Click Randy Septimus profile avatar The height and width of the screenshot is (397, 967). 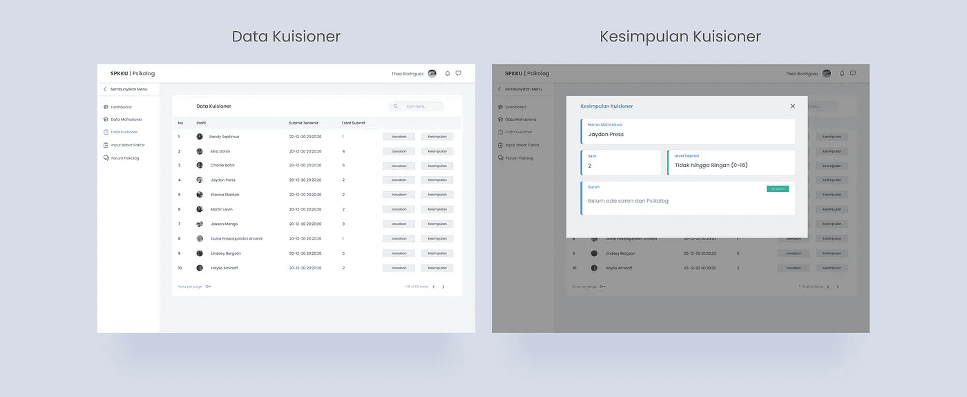(x=200, y=137)
